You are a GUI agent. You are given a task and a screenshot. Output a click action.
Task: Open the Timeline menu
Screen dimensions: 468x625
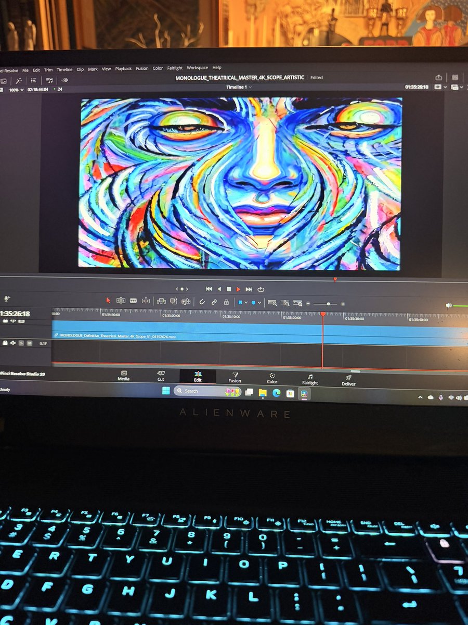pos(64,69)
